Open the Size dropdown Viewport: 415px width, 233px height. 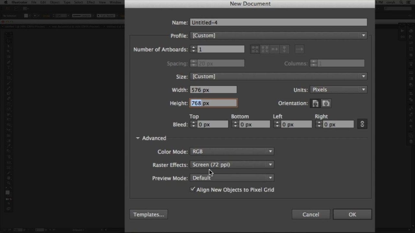[x=279, y=76]
